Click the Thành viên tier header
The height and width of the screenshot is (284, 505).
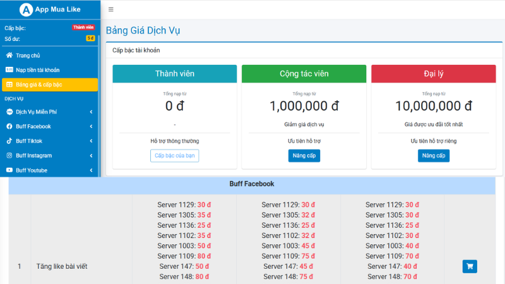[x=175, y=74]
